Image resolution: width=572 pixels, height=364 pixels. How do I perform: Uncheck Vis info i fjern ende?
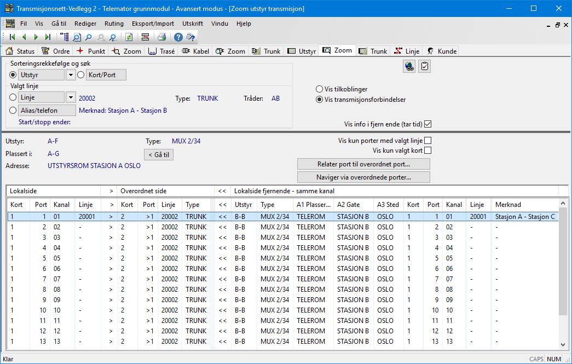point(428,124)
